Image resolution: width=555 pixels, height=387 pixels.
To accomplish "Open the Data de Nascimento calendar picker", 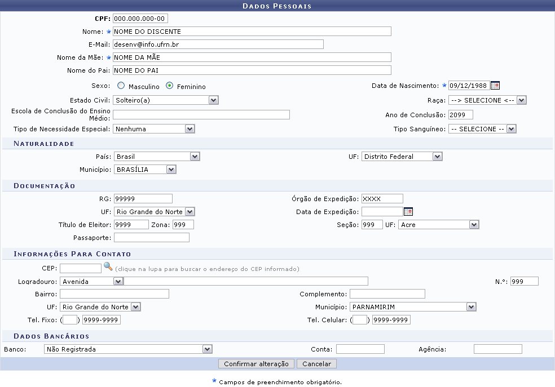I will tap(495, 86).
